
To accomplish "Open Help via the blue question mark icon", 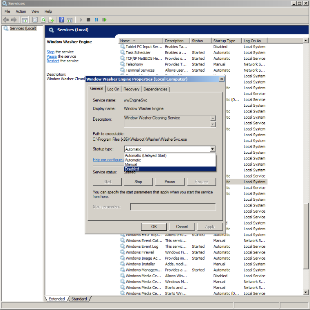I will (62, 20).
